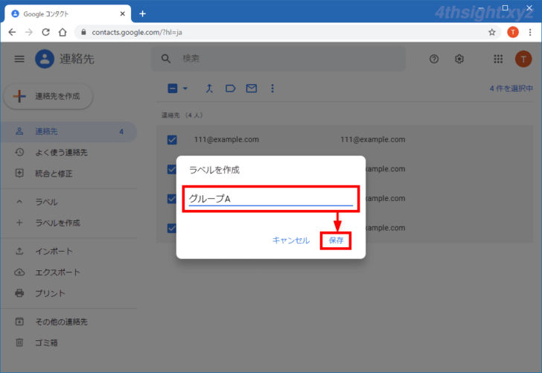Click the send email icon

pyautogui.click(x=252, y=89)
